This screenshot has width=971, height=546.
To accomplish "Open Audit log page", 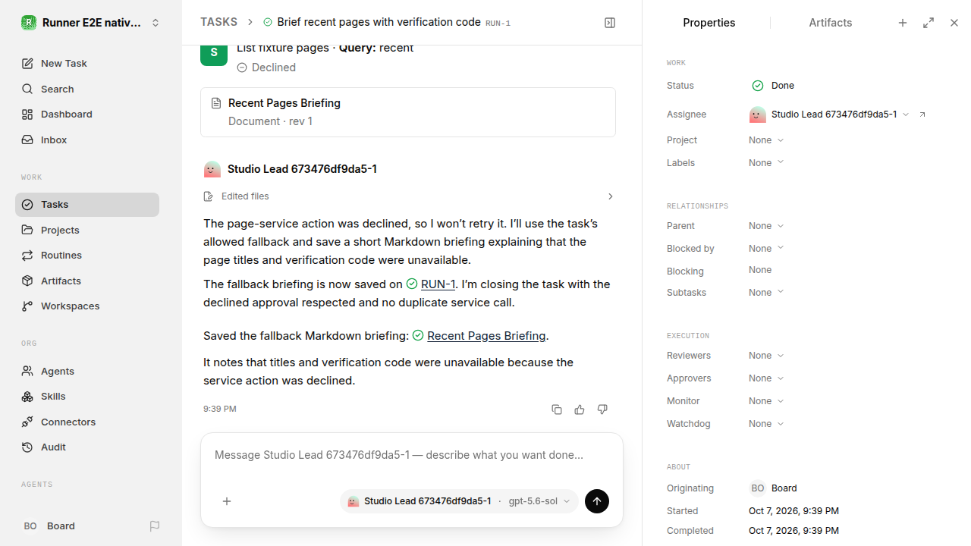I will [87, 447].
